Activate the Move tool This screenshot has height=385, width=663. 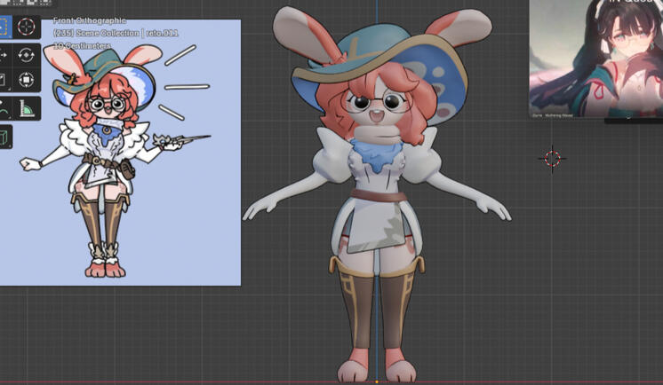click(5, 55)
